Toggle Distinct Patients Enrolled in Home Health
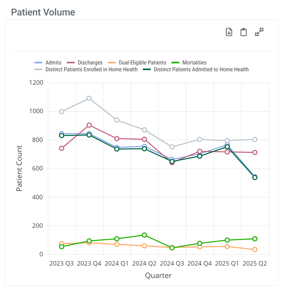Viewport: 281px width, 289px height. pyautogui.click(x=91, y=70)
